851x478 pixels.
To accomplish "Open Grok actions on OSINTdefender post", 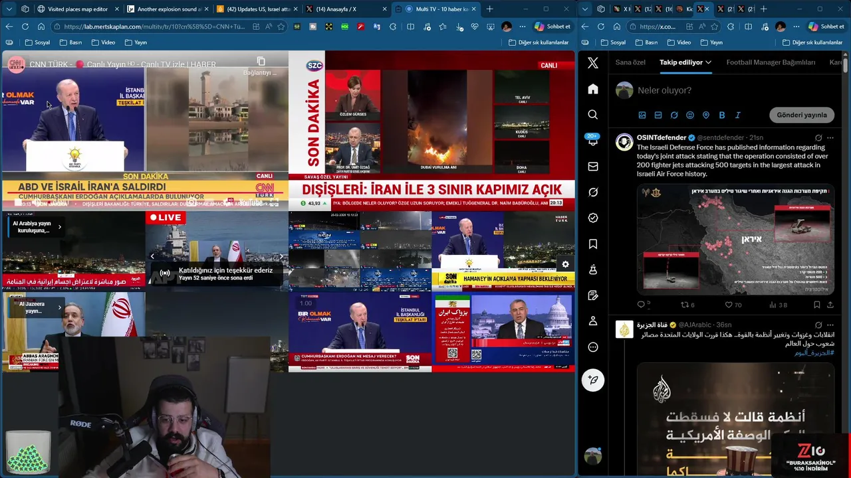I will [x=818, y=138].
